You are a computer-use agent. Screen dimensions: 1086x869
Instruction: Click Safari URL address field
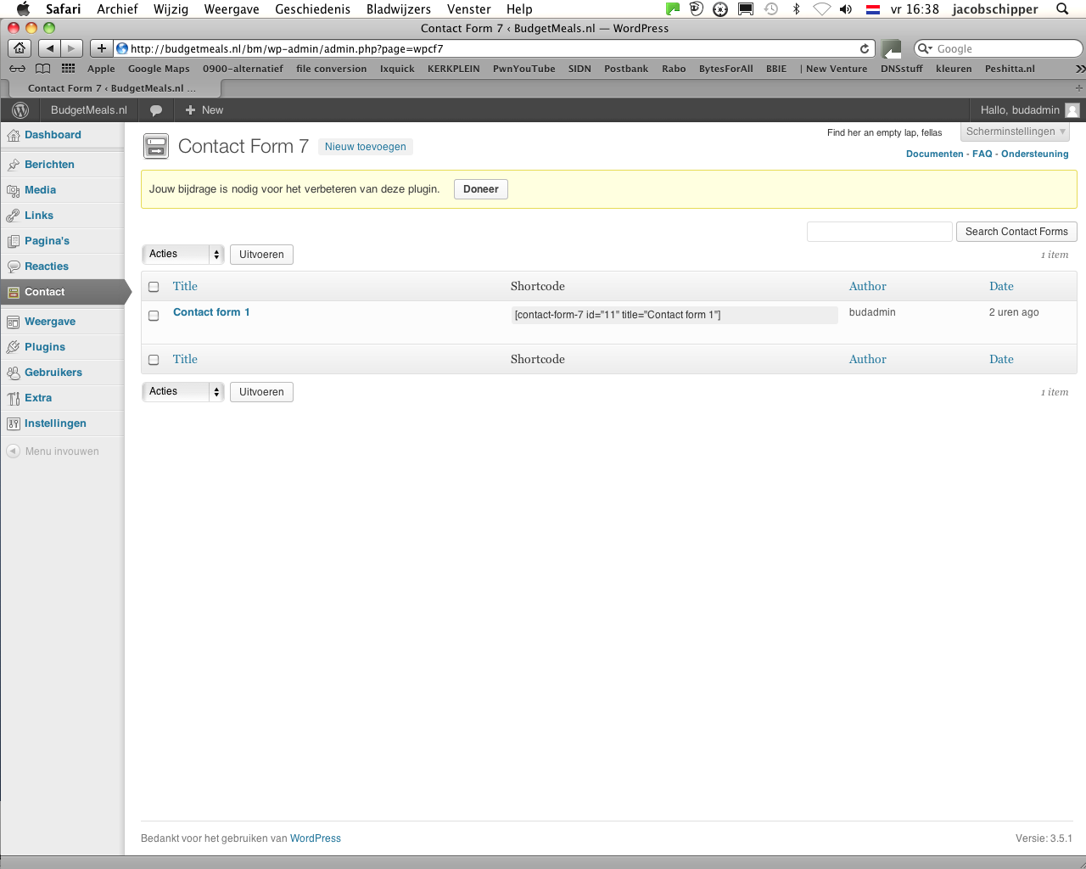(492, 49)
